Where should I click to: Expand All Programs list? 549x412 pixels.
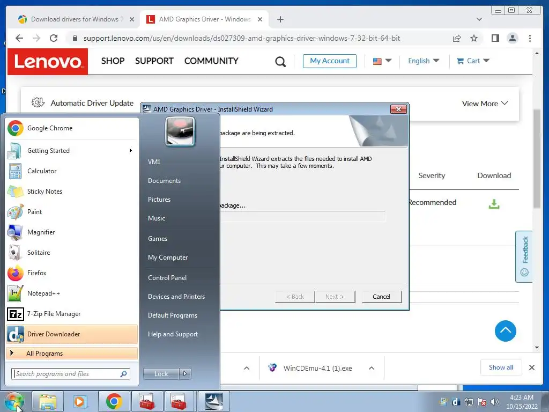coord(72,354)
